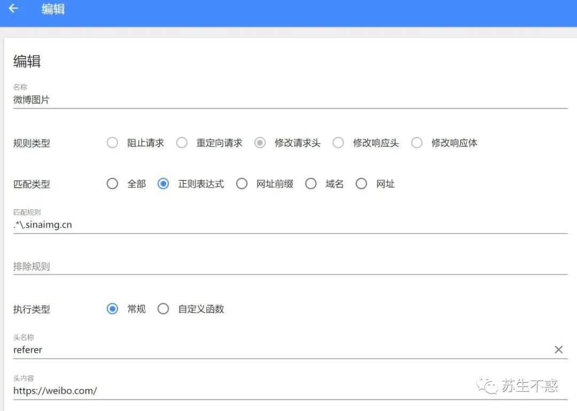Choose 修改响应体 rule type
577x411 pixels.
coord(417,143)
